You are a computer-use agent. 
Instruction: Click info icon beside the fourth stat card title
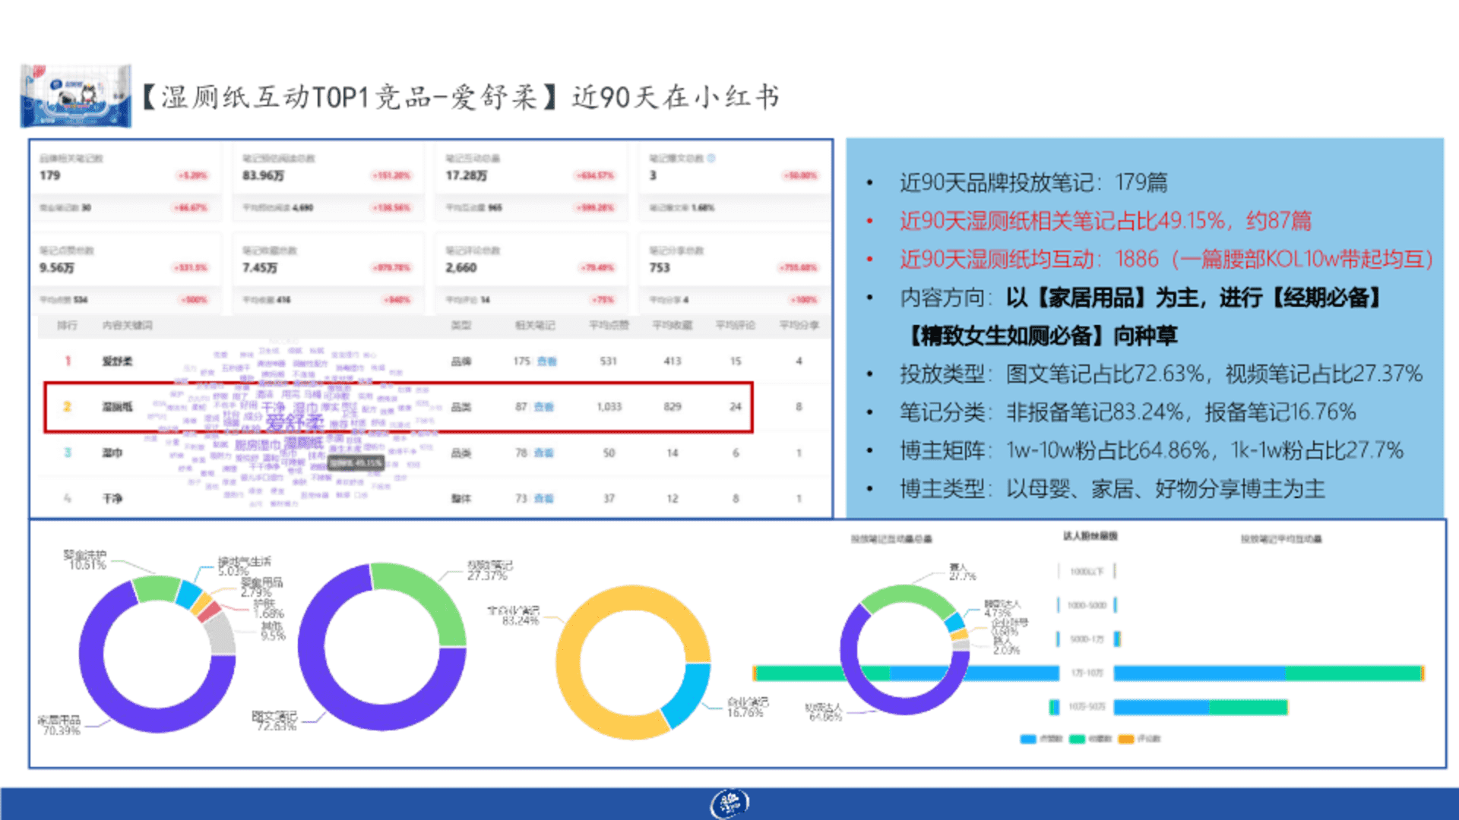711,159
